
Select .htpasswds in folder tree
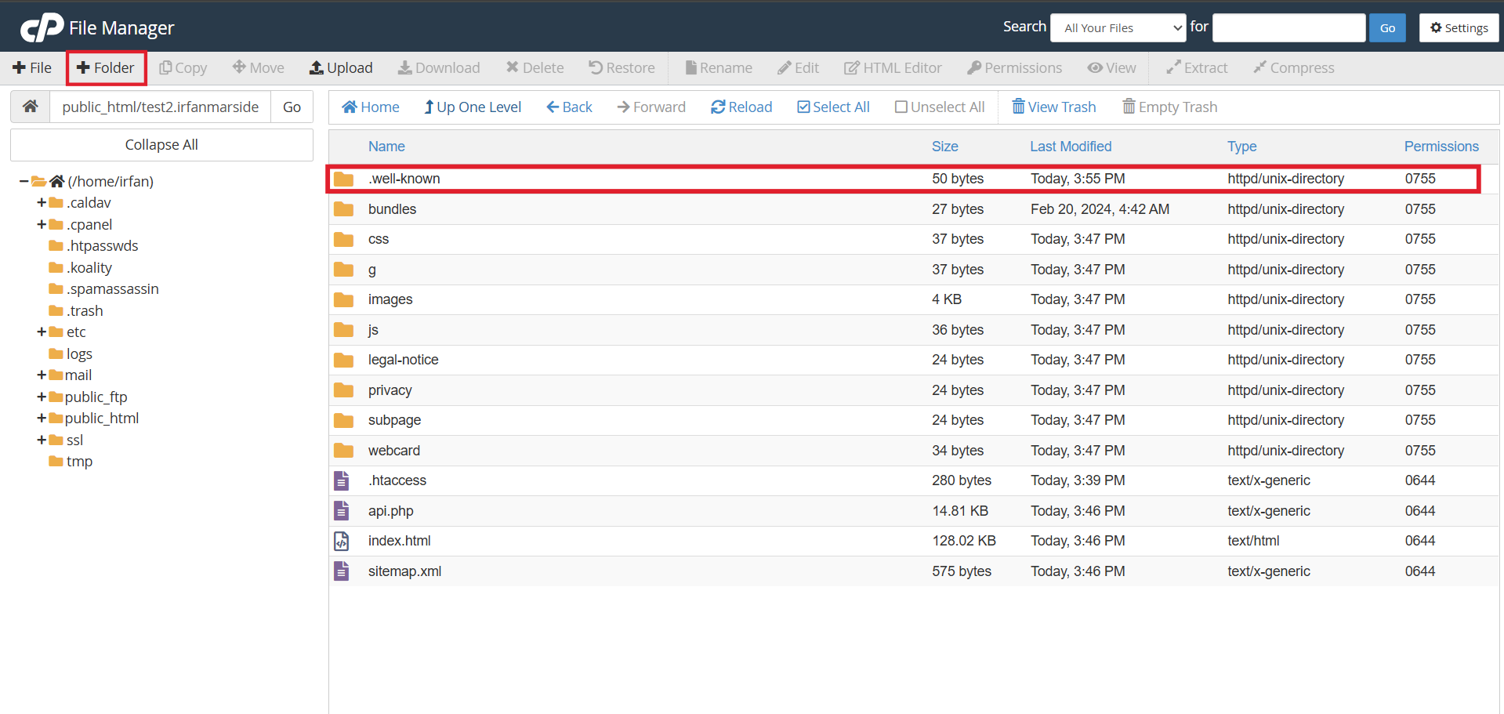[x=102, y=245]
